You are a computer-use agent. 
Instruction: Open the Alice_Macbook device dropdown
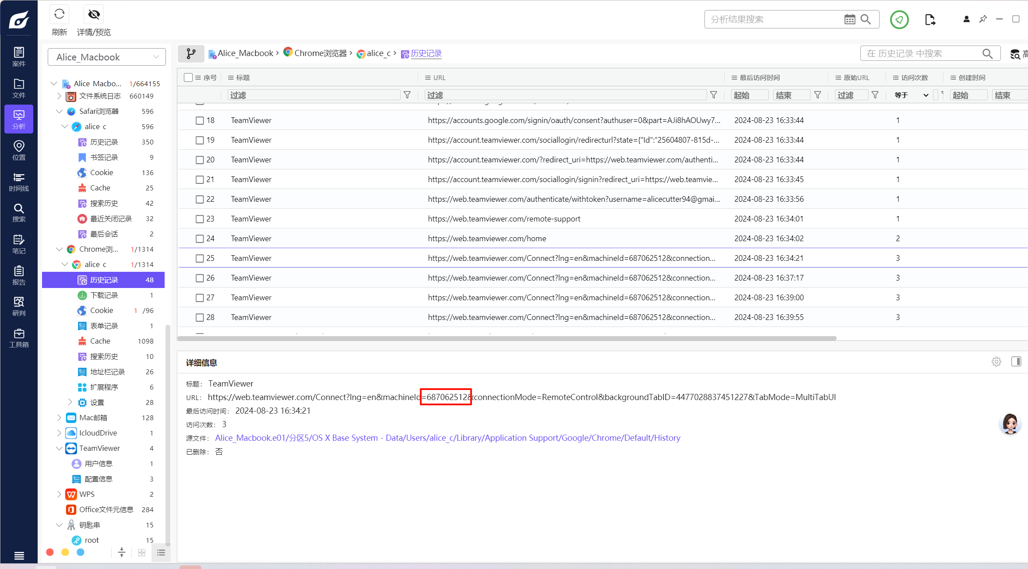coord(107,57)
